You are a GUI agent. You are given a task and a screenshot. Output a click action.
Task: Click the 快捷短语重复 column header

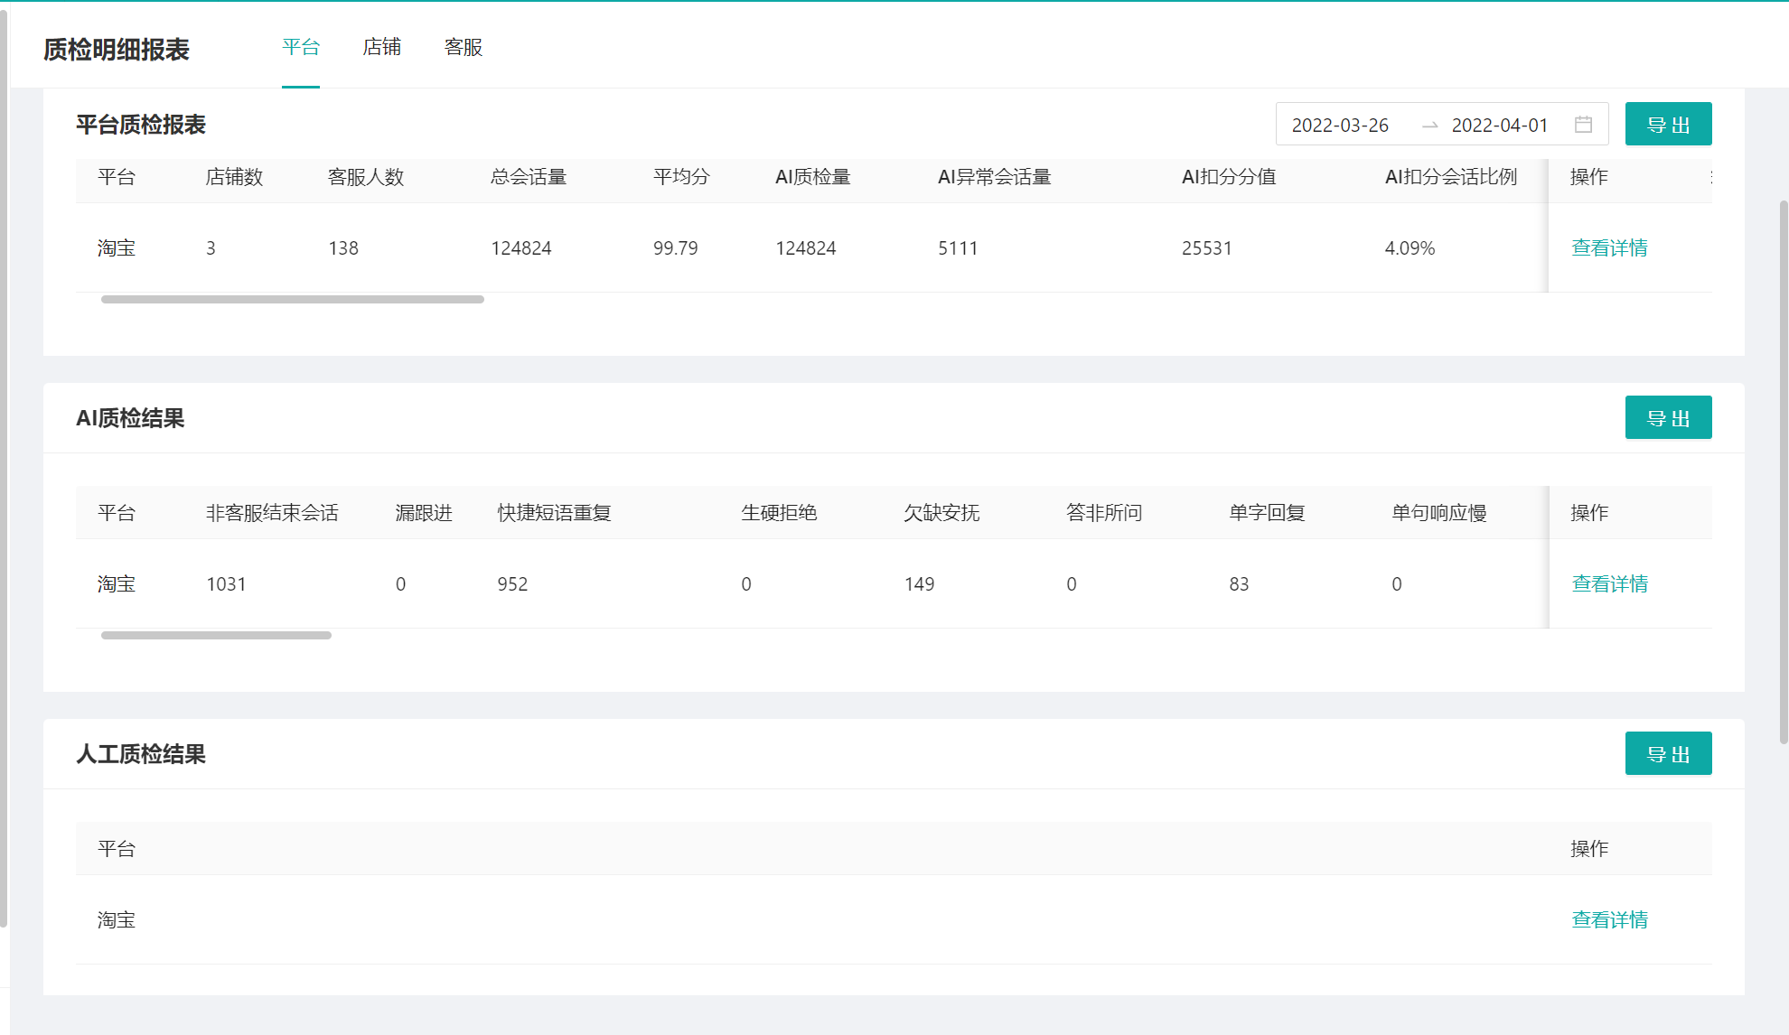click(x=554, y=513)
